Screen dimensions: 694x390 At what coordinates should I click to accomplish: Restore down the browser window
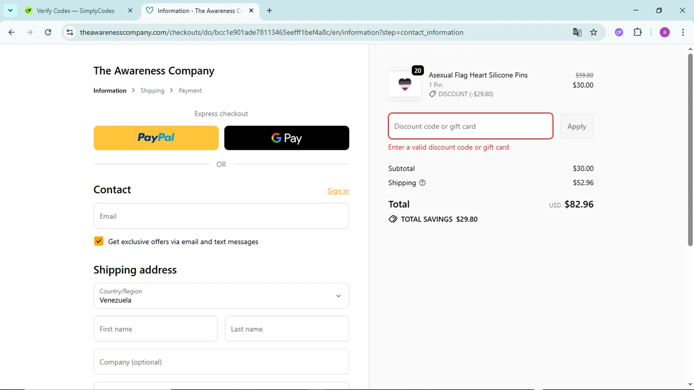pos(659,10)
